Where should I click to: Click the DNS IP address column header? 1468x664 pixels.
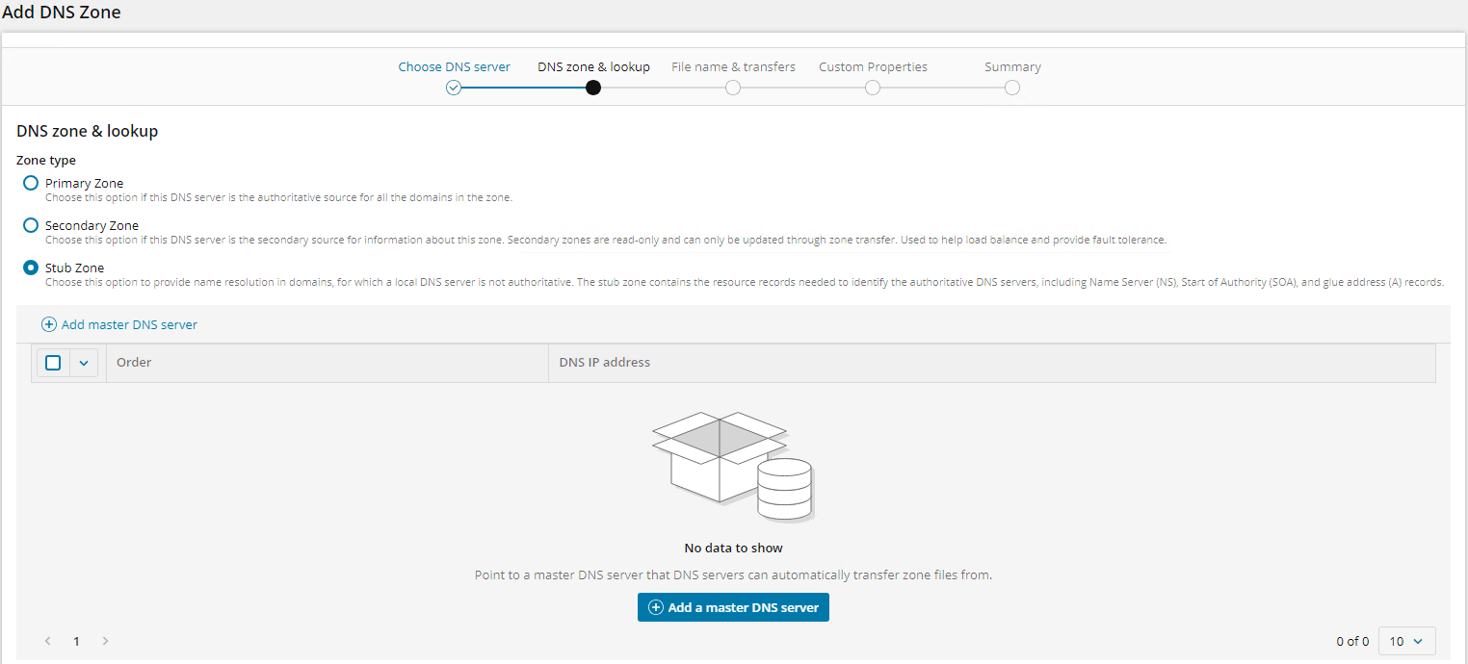[x=604, y=363]
